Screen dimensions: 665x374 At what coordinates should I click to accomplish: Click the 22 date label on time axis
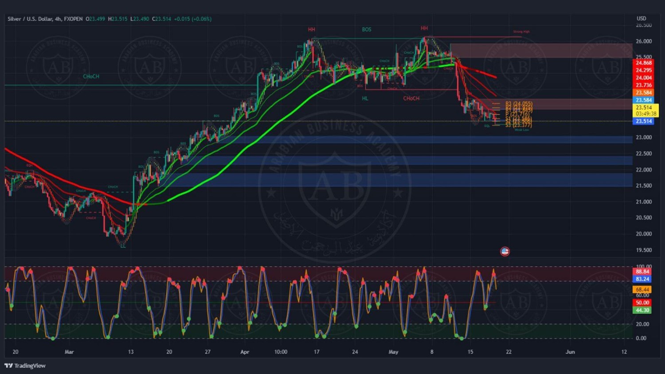(509, 352)
